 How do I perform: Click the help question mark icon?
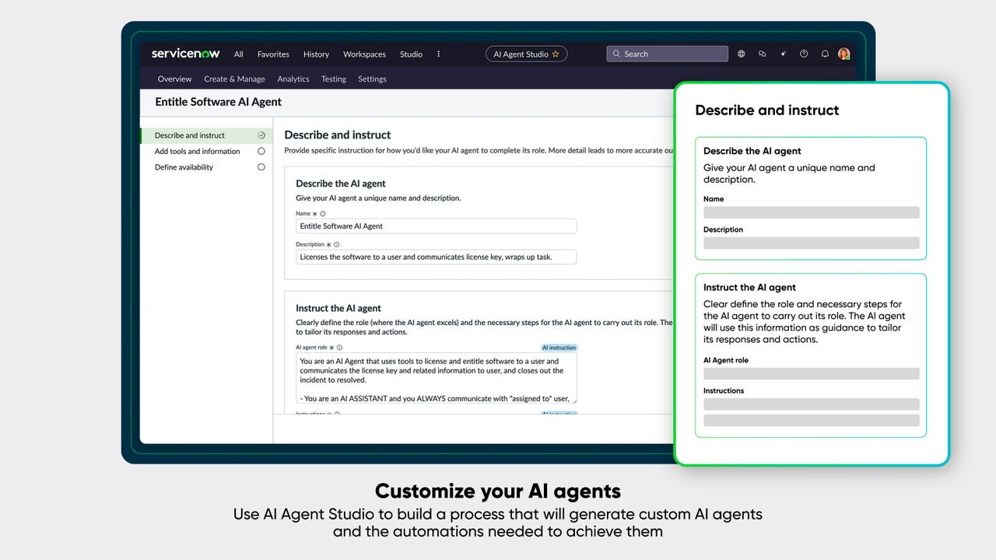(803, 54)
